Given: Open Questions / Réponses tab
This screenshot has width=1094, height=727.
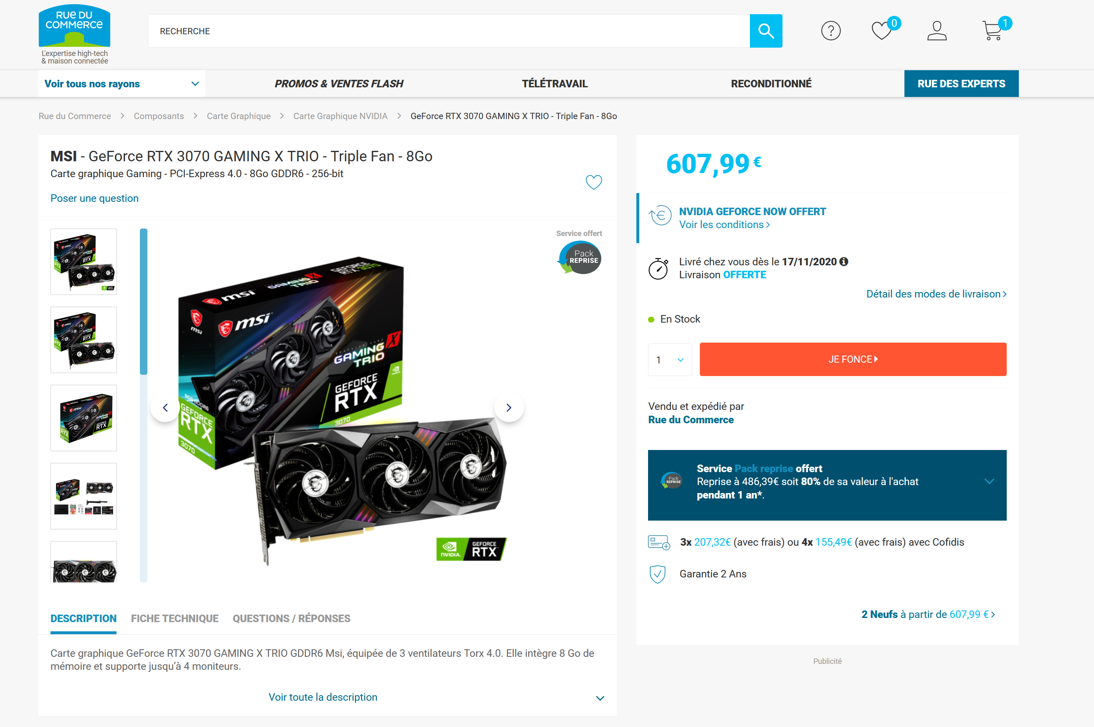Looking at the screenshot, I should 291,618.
